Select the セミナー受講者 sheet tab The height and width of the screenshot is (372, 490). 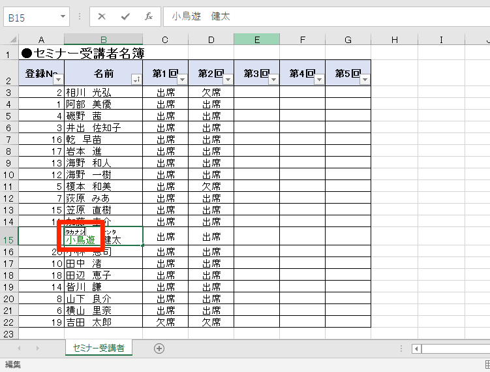[99, 349]
